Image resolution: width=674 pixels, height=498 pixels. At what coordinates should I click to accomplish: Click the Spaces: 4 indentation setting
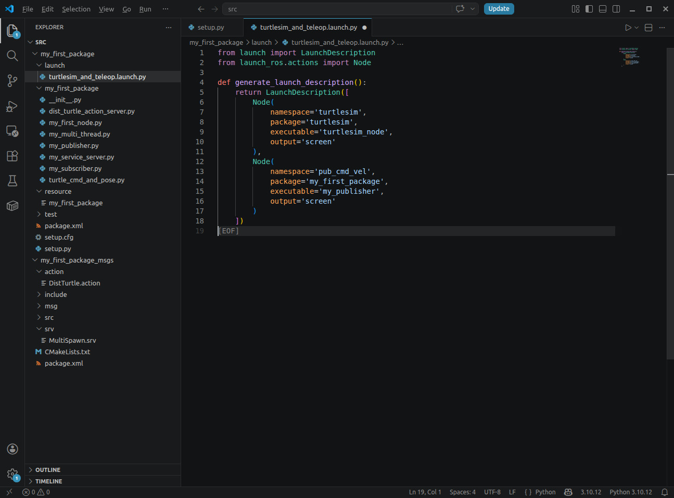point(463,492)
